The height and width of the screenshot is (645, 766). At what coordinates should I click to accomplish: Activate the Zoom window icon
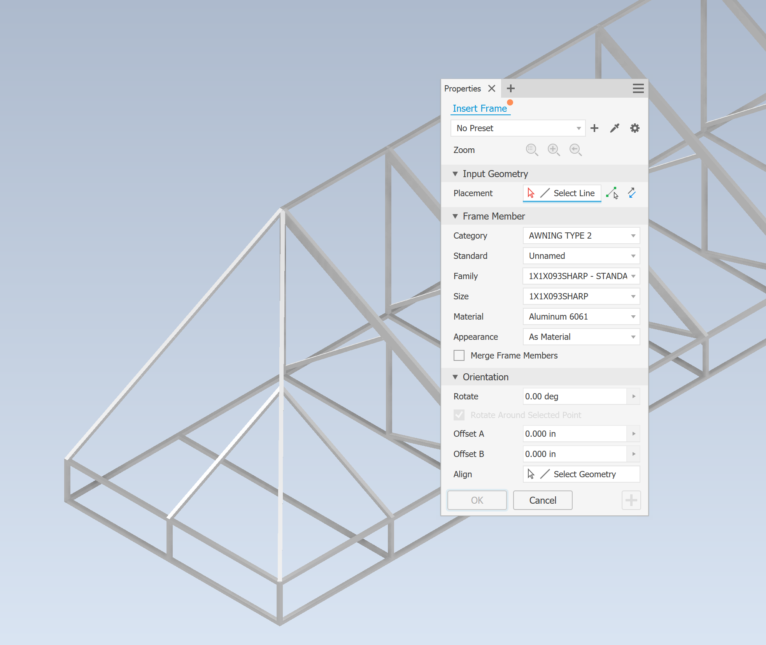532,150
